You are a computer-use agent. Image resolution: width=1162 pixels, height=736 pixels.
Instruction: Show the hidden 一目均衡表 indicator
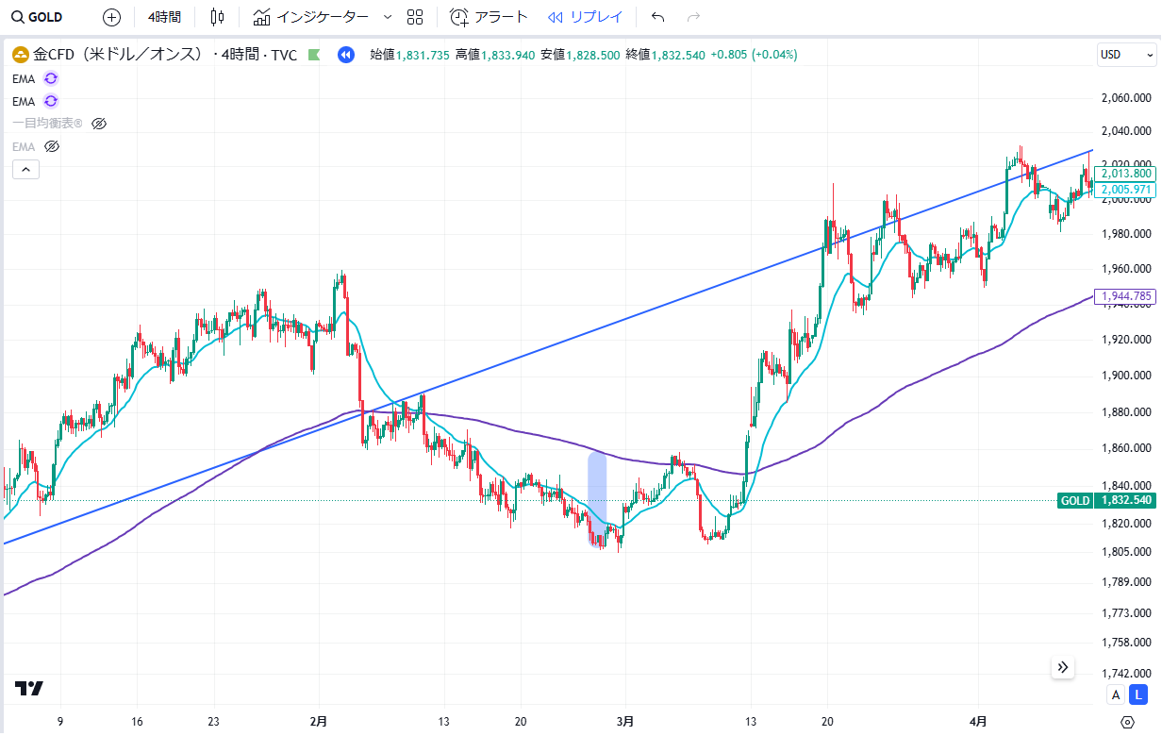[99, 124]
